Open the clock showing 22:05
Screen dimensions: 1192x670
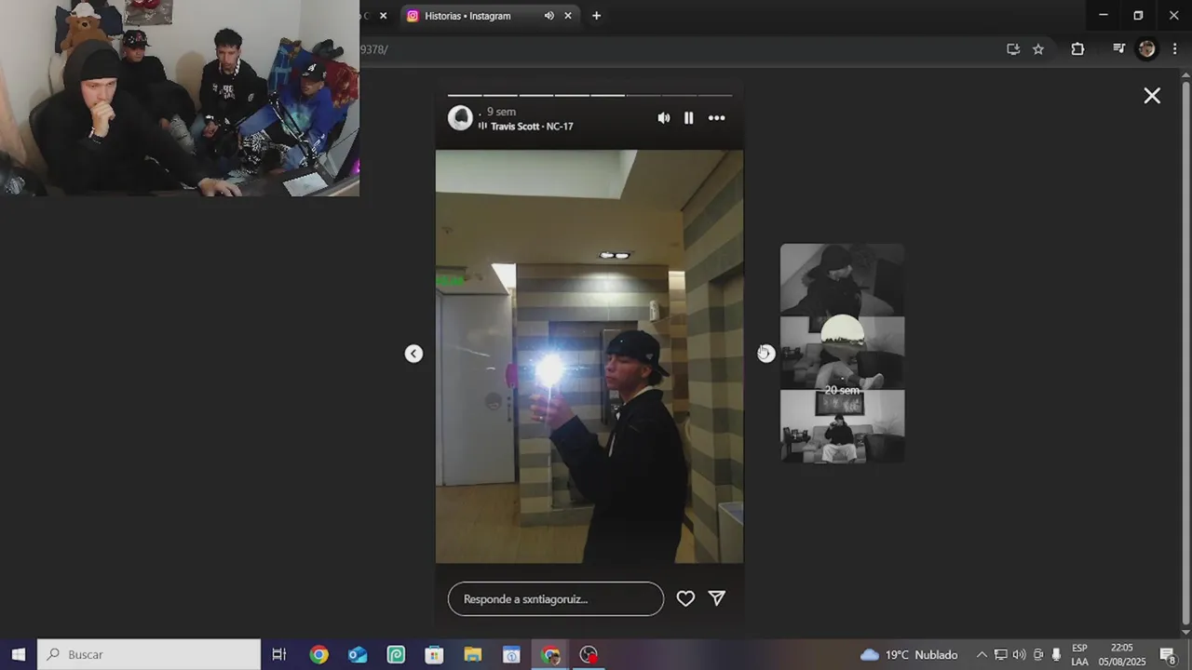[1122, 654]
